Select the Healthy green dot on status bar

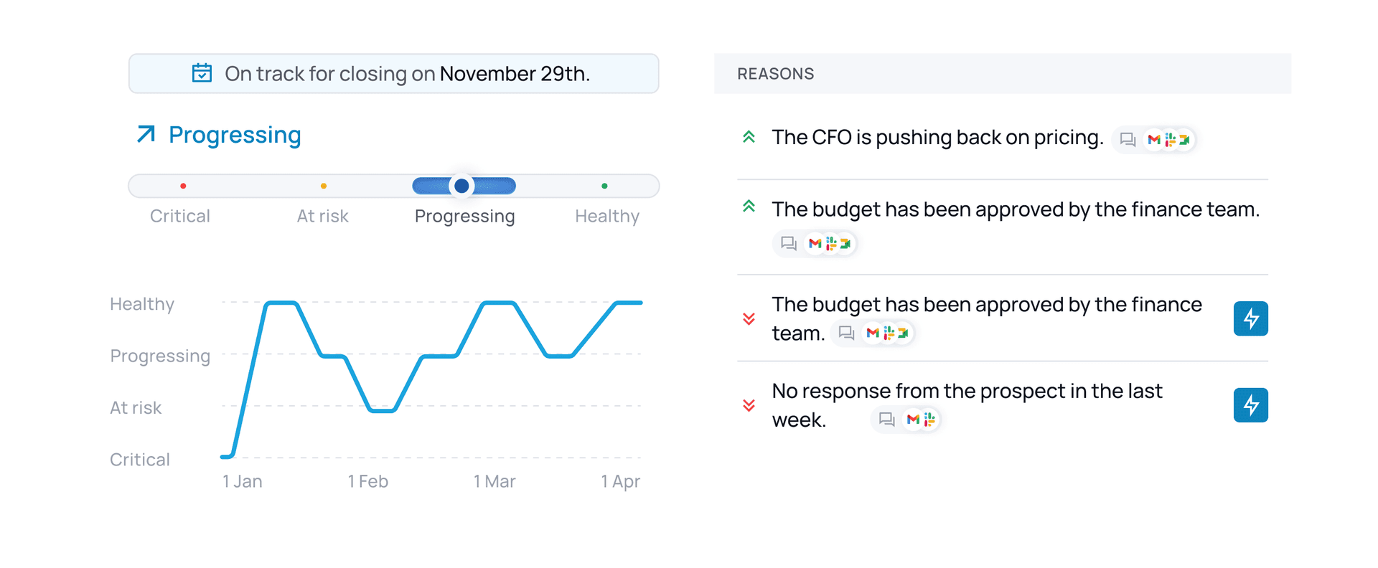(604, 186)
